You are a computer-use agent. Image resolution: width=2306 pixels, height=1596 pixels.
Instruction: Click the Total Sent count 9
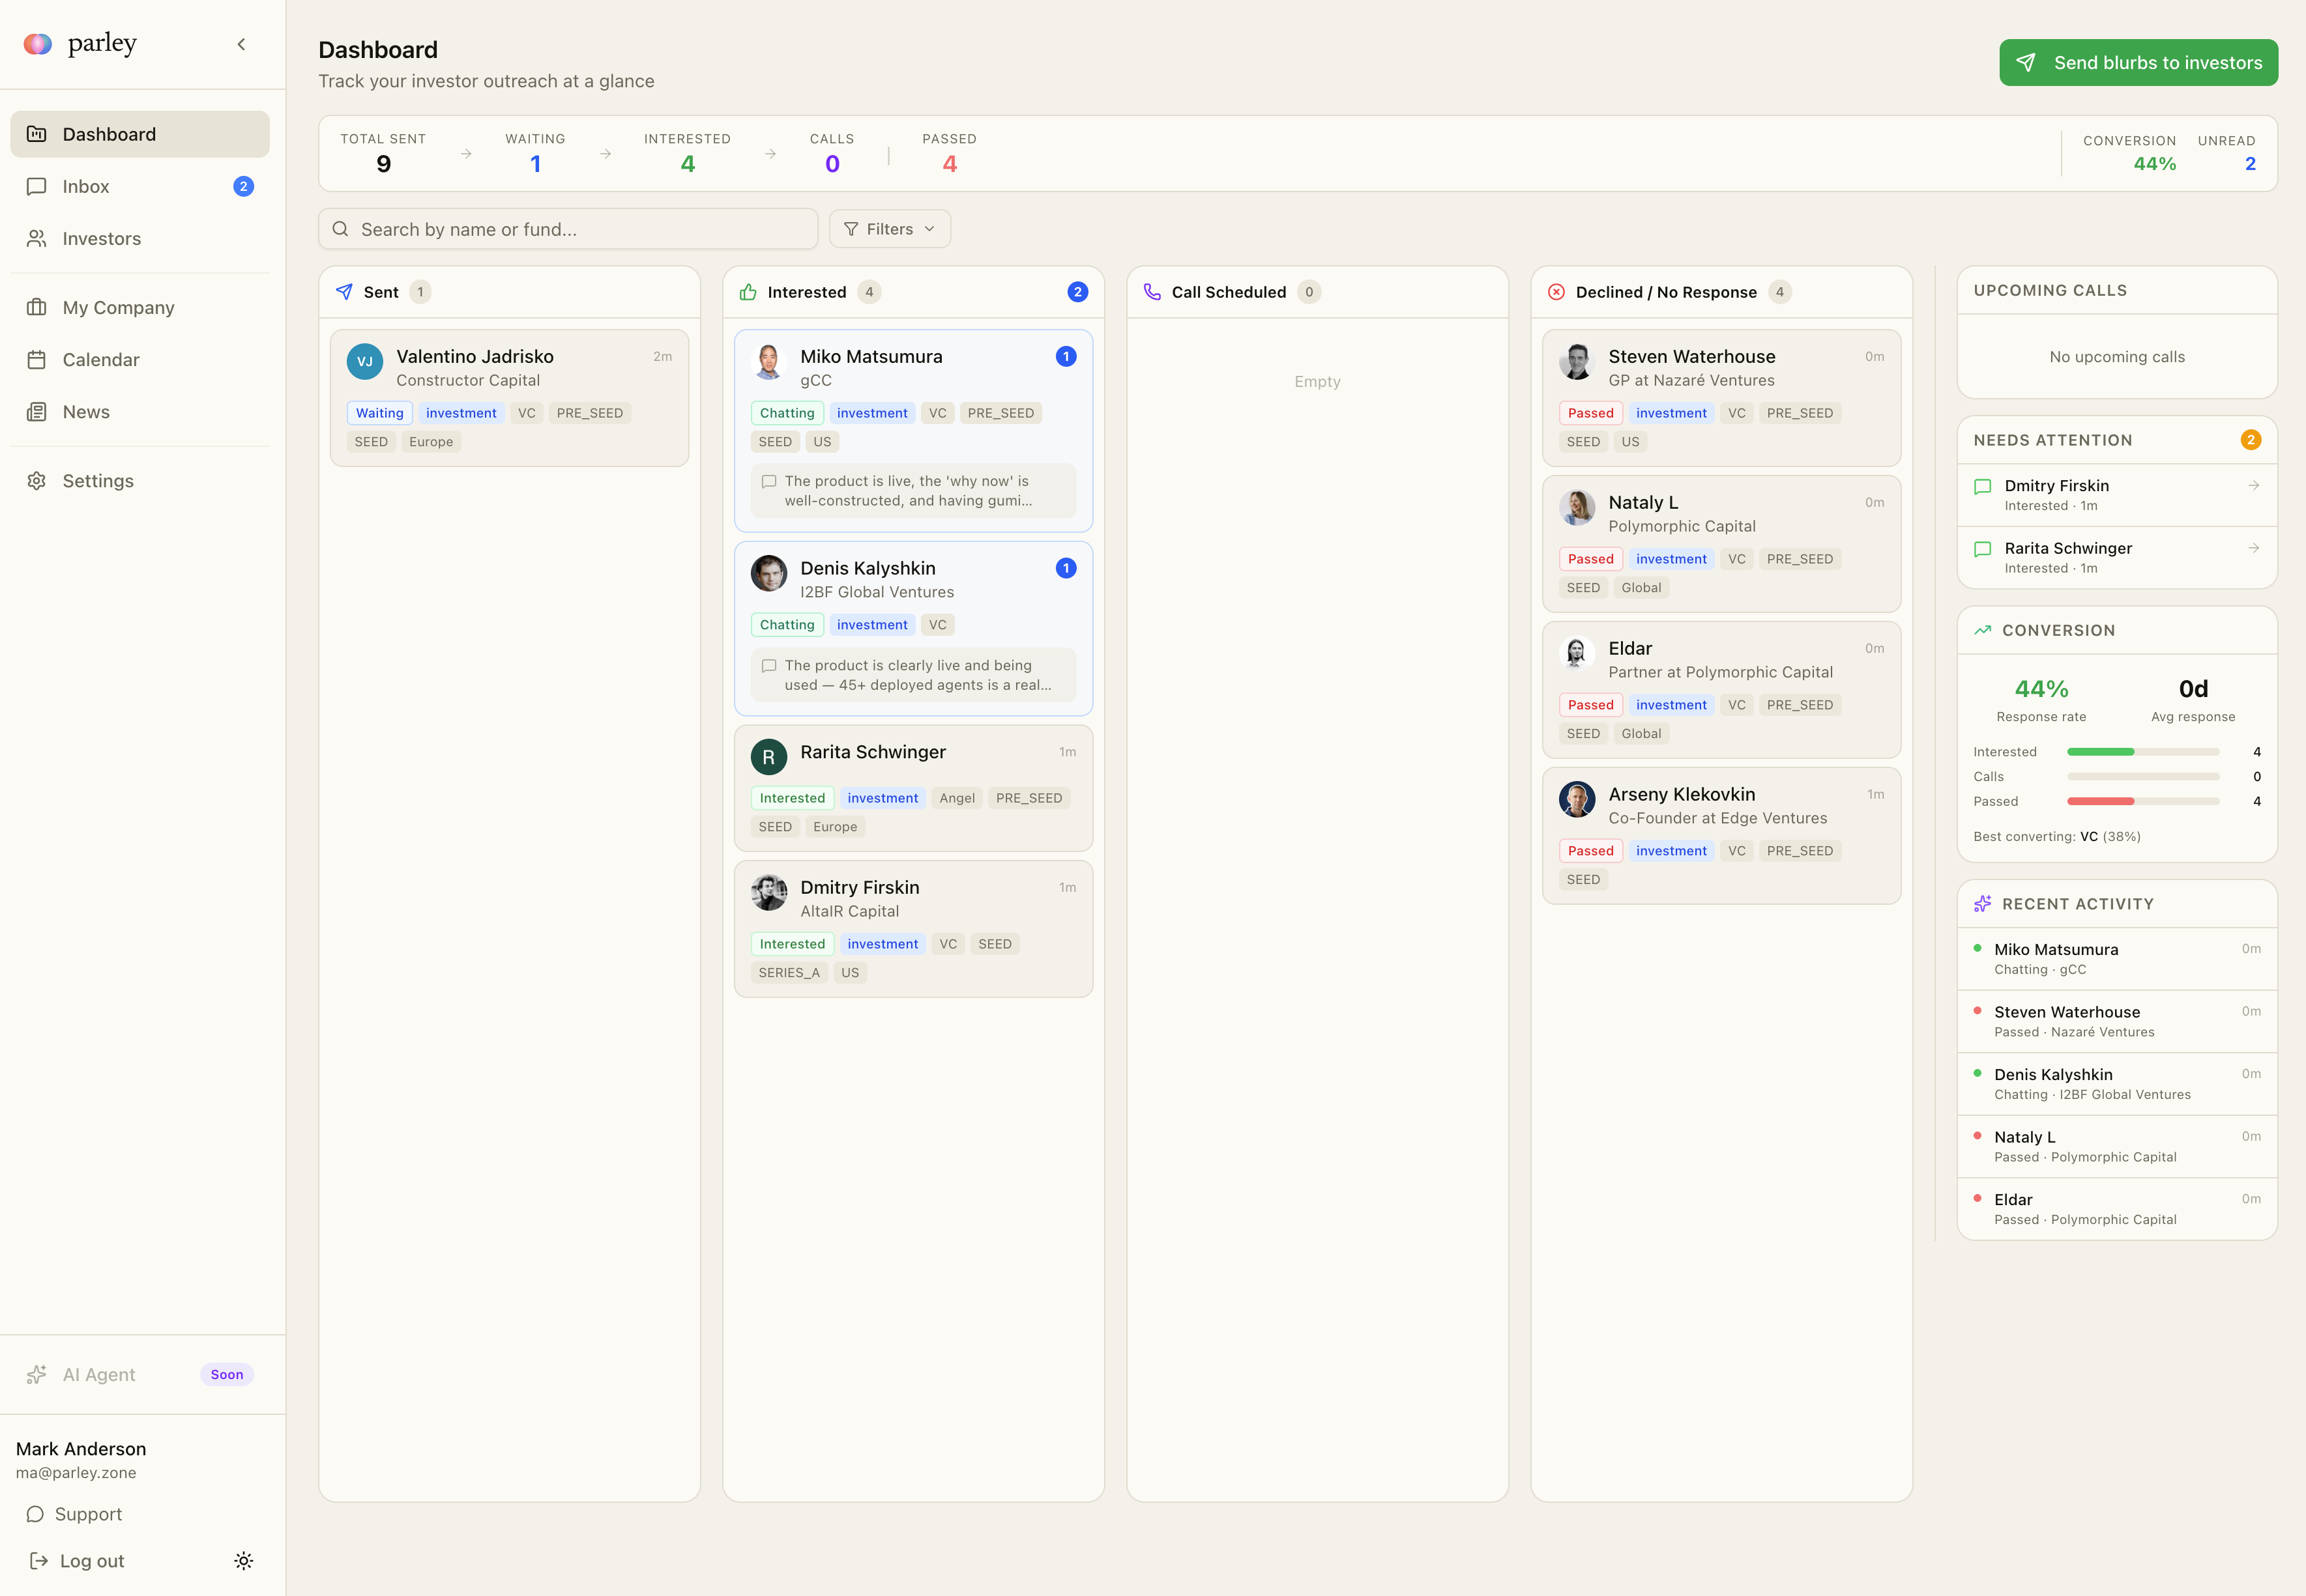[383, 164]
